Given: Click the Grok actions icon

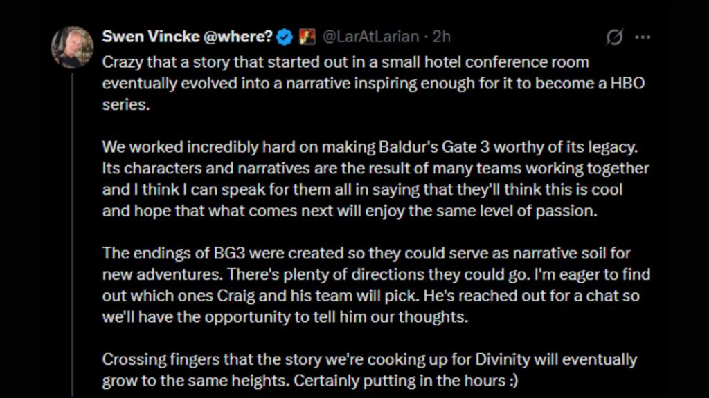Looking at the screenshot, I should [x=613, y=38].
